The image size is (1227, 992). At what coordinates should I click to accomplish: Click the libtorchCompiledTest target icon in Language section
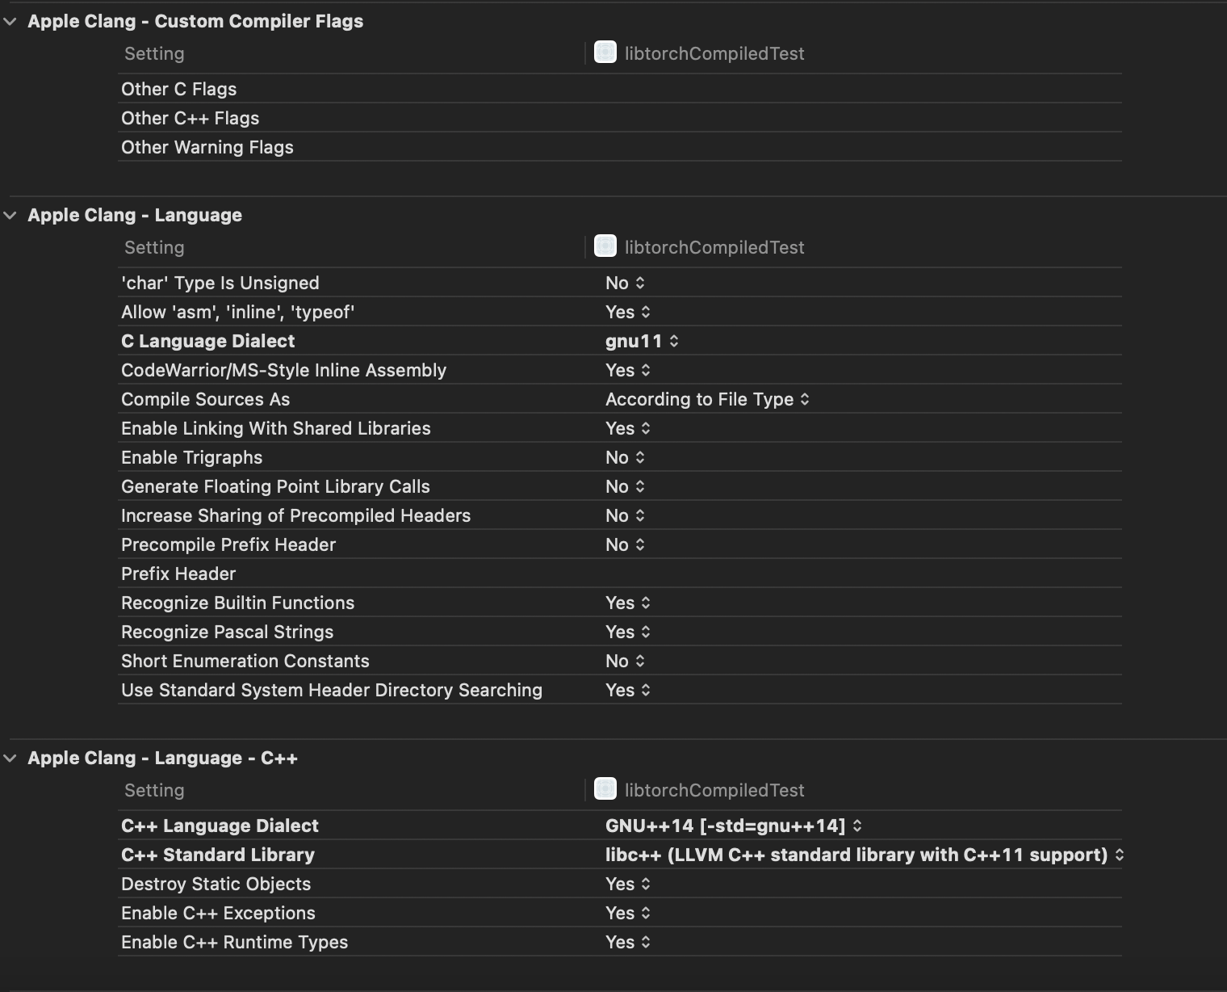[605, 246]
